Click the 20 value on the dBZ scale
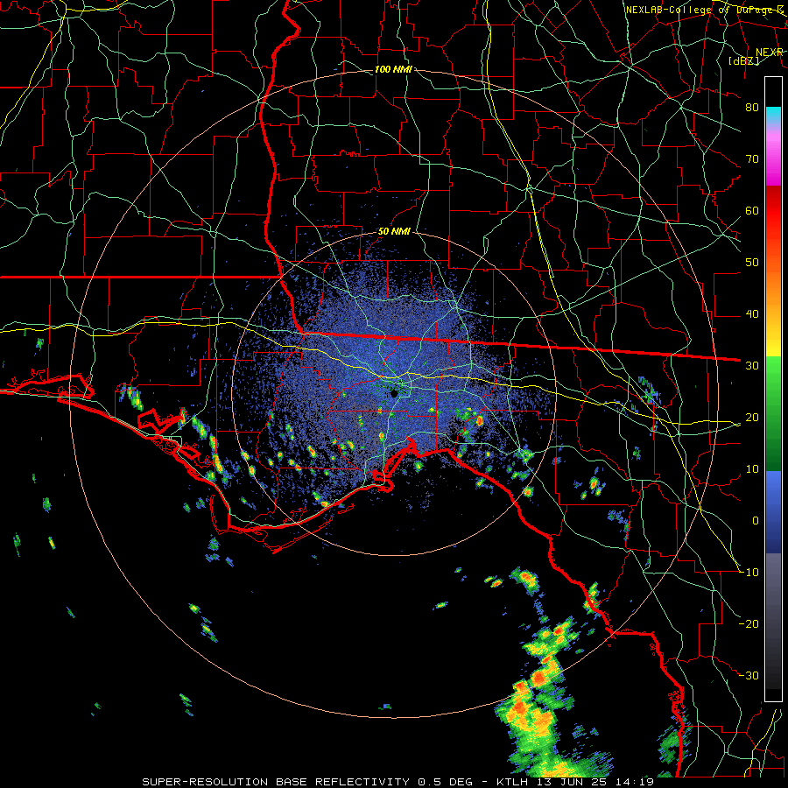788x788 pixels. pyautogui.click(x=752, y=418)
